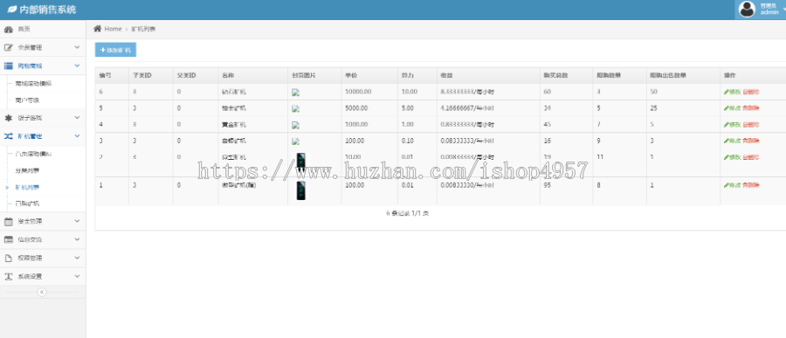The width and height of the screenshot is (786, 338).
Task: Click broken cover image in 1000.00 row
Action: point(296,125)
